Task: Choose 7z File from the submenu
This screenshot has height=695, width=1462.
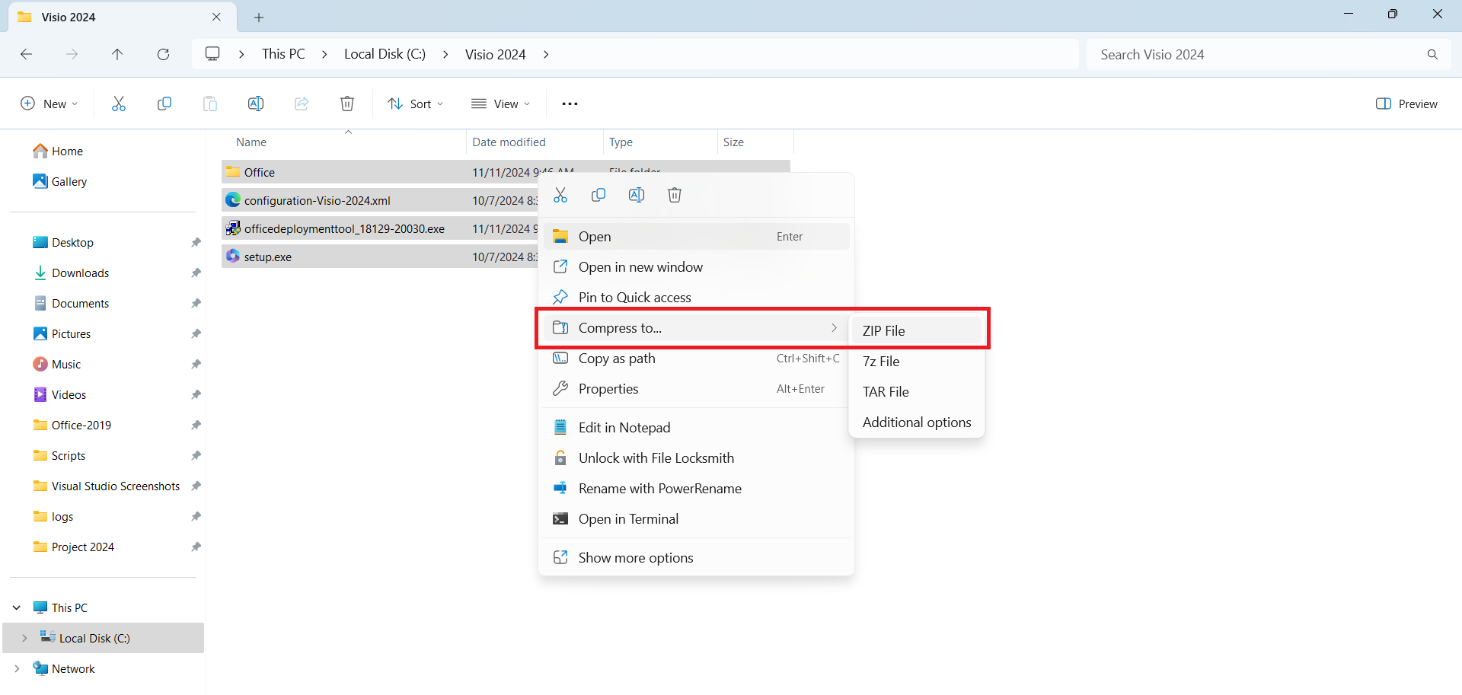Action: click(x=917, y=362)
